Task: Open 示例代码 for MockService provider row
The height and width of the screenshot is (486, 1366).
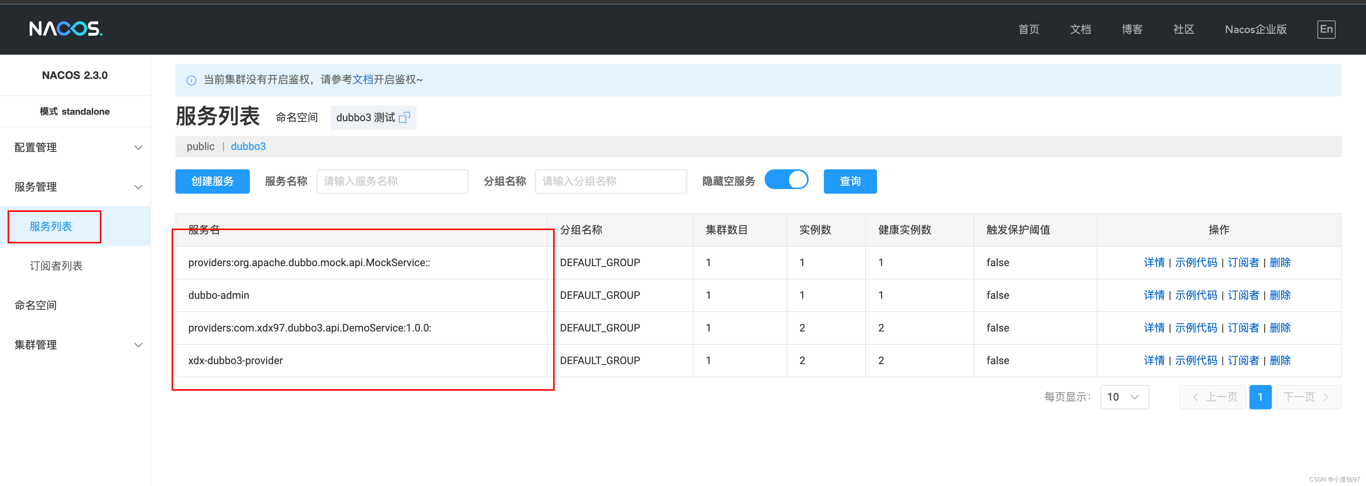Action: tap(1196, 263)
